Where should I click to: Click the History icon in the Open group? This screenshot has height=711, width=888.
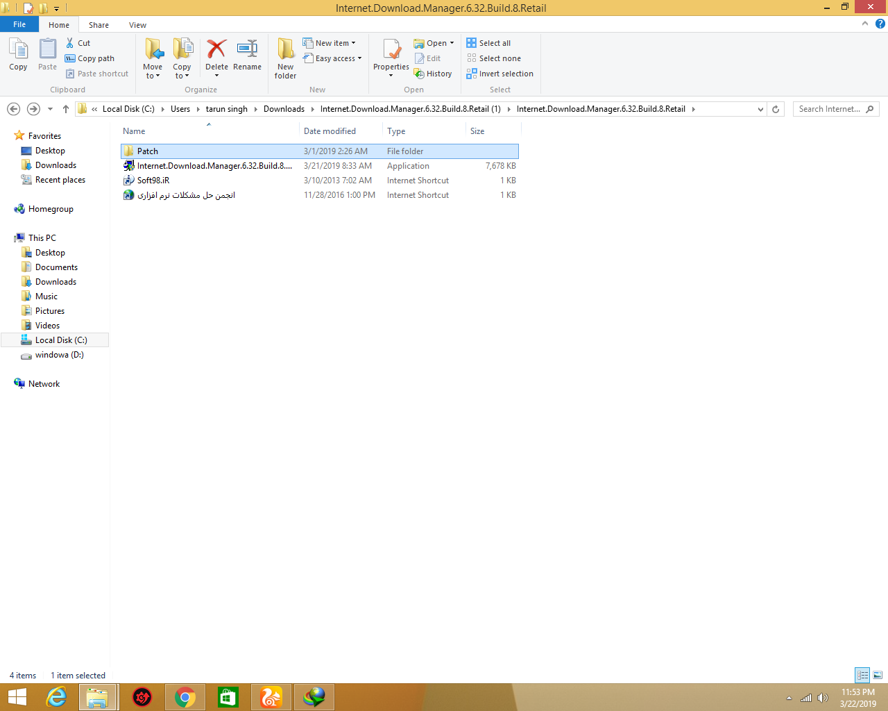click(419, 74)
